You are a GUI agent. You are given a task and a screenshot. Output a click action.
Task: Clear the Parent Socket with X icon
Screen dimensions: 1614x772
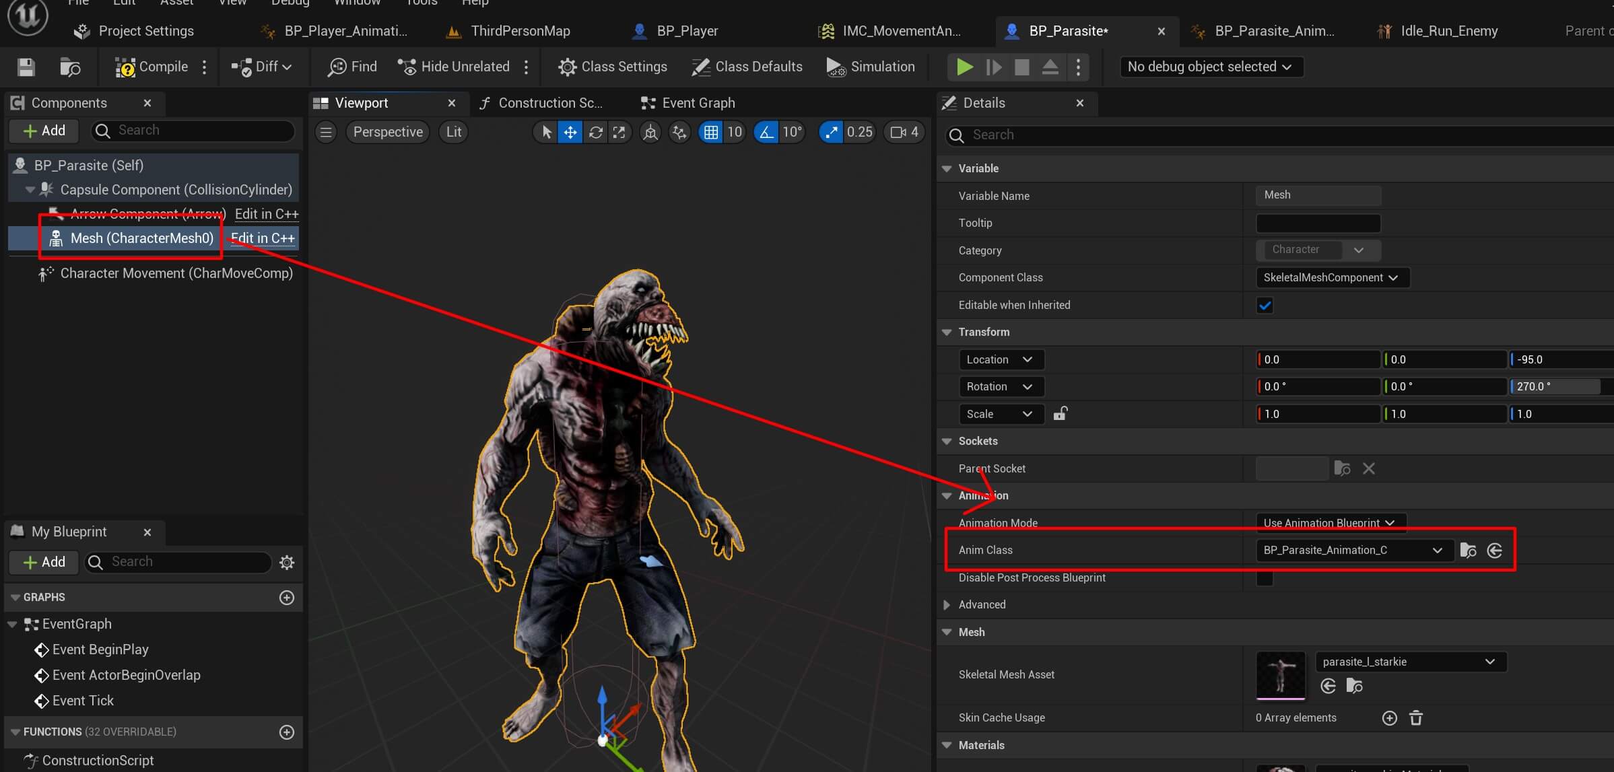pyautogui.click(x=1368, y=468)
